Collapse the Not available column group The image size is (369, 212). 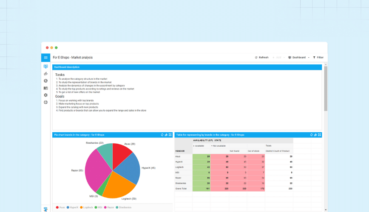point(219,145)
